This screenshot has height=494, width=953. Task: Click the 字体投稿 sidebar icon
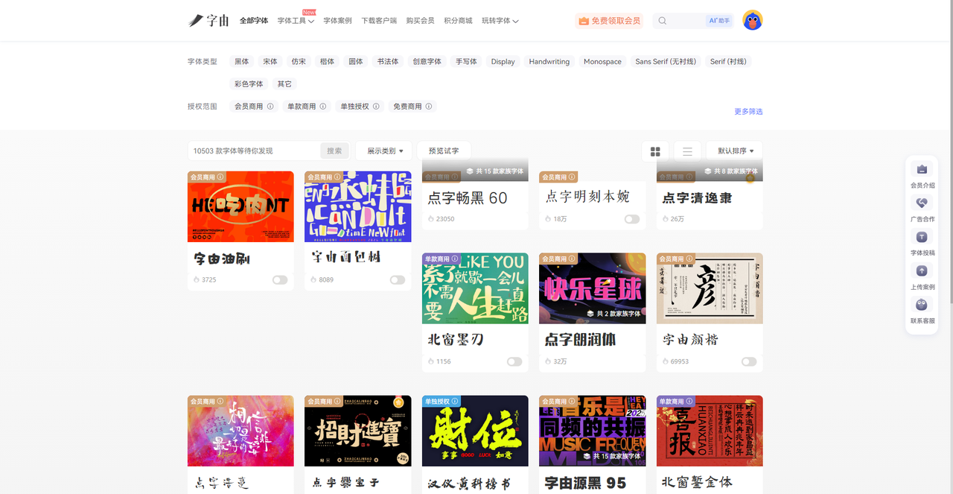(x=922, y=237)
